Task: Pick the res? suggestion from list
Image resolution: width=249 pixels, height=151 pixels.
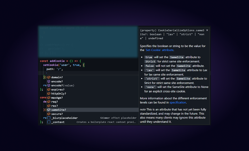Action: (55, 106)
